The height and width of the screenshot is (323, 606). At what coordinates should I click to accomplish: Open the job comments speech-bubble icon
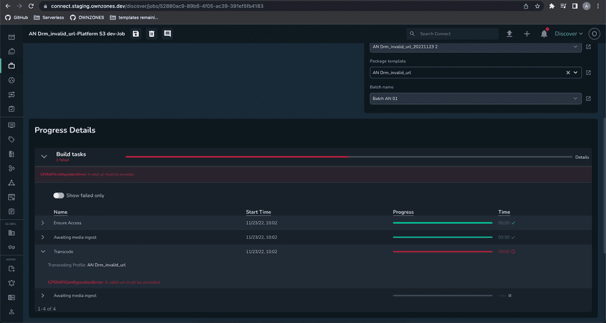pyautogui.click(x=167, y=34)
